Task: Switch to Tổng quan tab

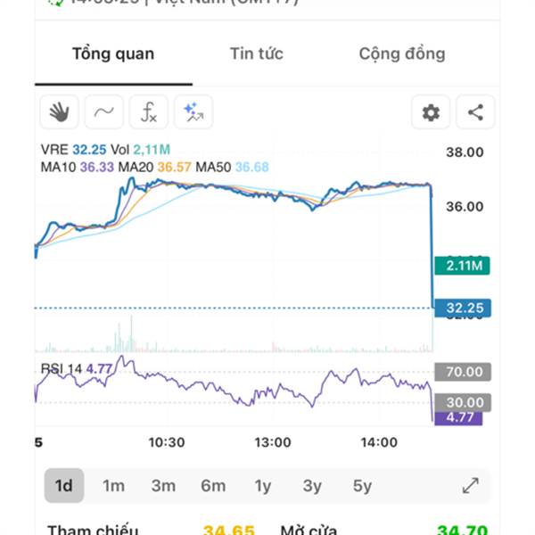Action: pos(113,53)
